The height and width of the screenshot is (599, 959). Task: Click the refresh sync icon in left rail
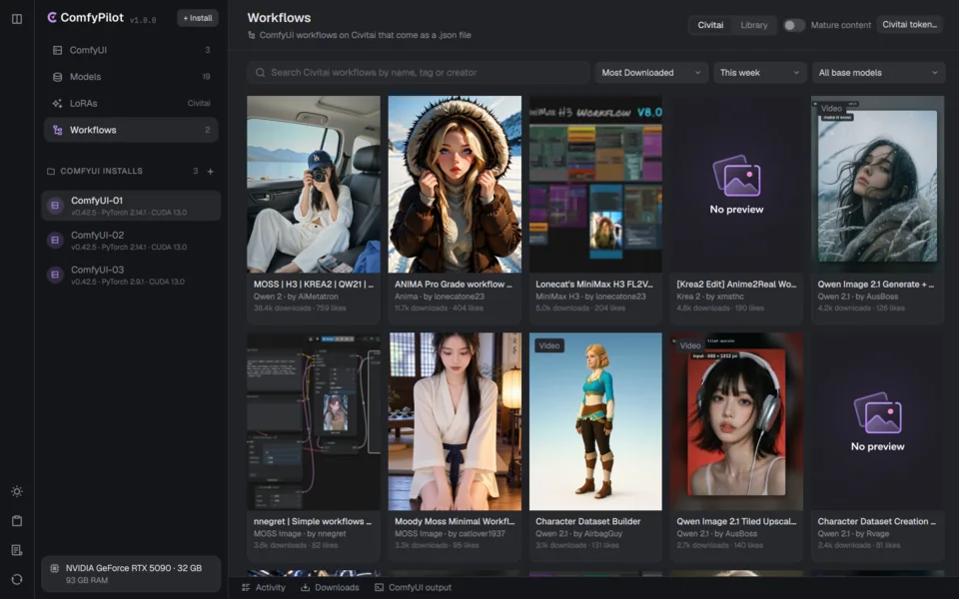point(17,579)
